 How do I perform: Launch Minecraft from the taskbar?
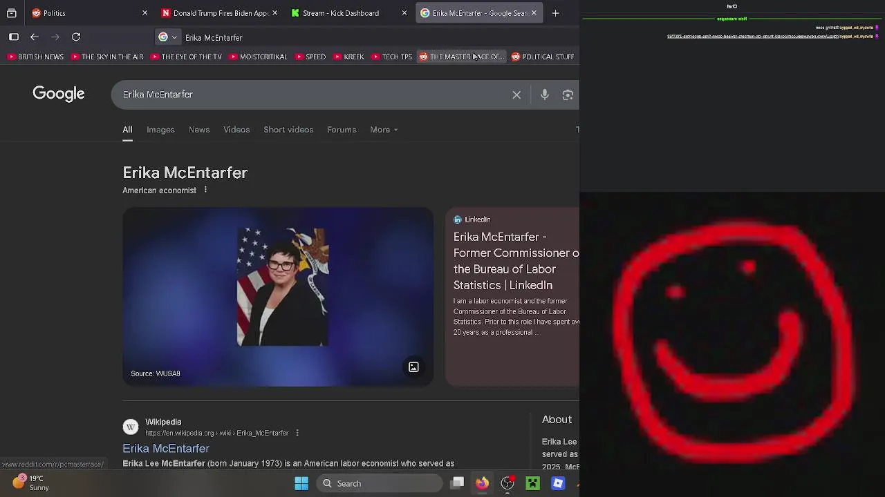click(532, 483)
